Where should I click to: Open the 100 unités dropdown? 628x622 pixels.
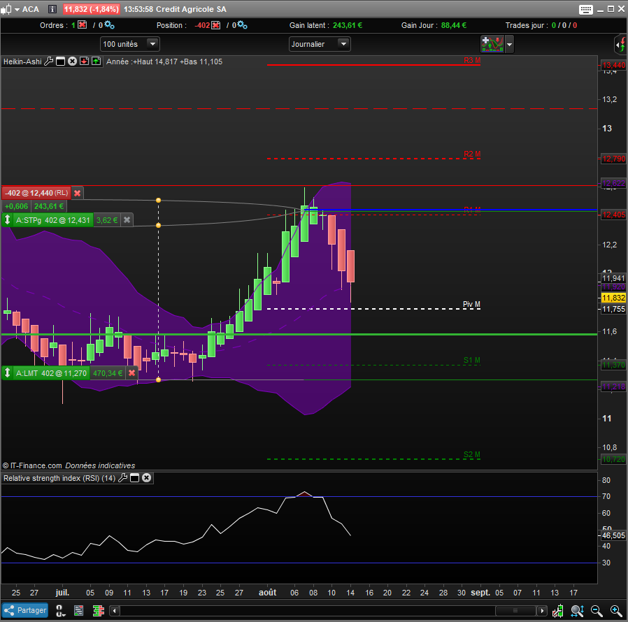pos(130,44)
